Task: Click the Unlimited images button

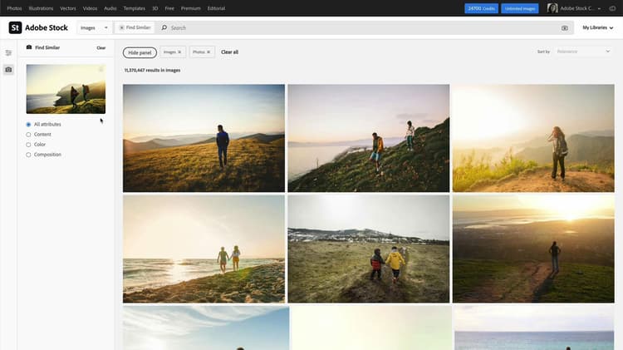Action: click(x=520, y=8)
